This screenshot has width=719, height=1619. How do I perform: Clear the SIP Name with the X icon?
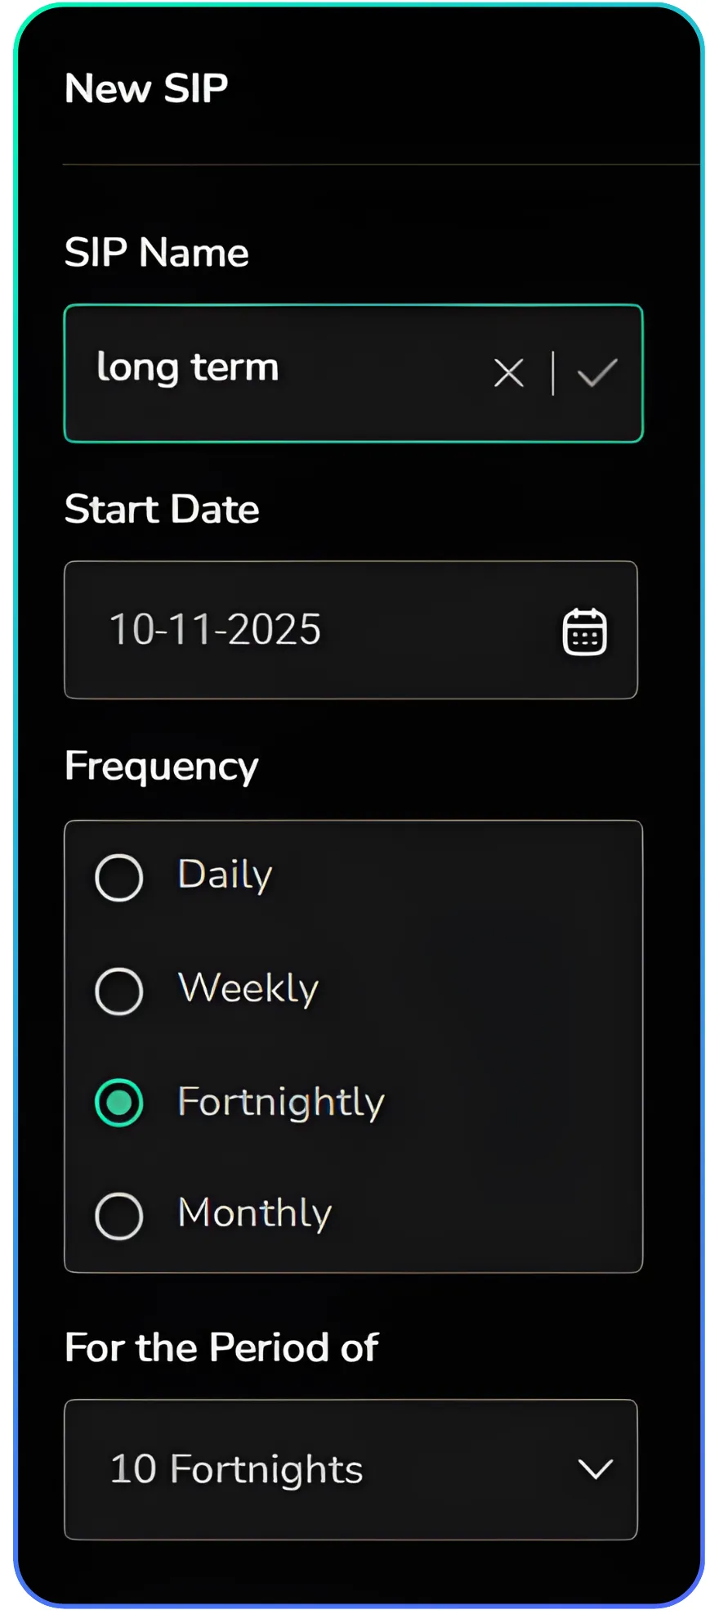click(508, 374)
